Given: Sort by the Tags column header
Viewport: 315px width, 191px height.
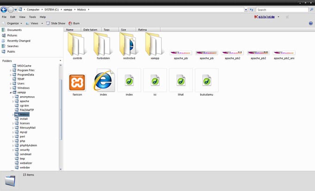Looking at the screenshot, I should click(x=110, y=30).
